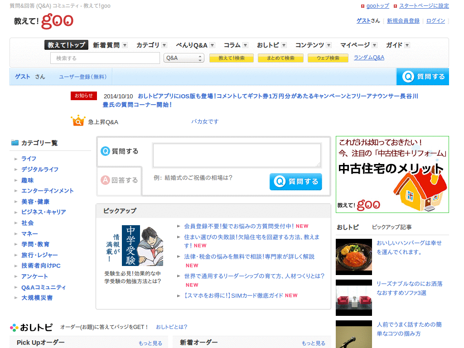Screen dimensions: 464x348
Task: Click the Q icon in the header 質問する button
Action: click(x=408, y=77)
